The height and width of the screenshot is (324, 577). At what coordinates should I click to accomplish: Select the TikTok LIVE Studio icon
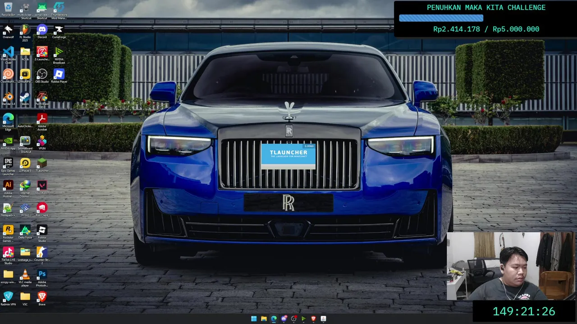click(8, 256)
